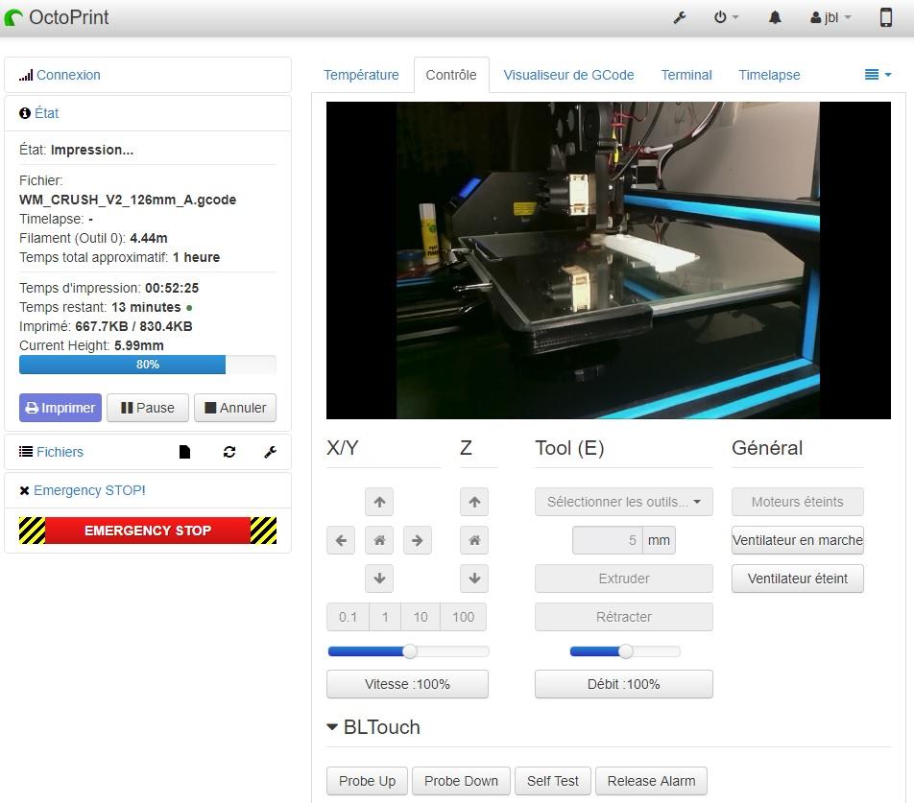The image size is (914, 803).
Task: Click Moteurs éteints button
Action: [x=798, y=502]
